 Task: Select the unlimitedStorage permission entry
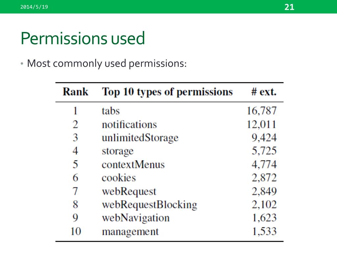(x=140, y=138)
